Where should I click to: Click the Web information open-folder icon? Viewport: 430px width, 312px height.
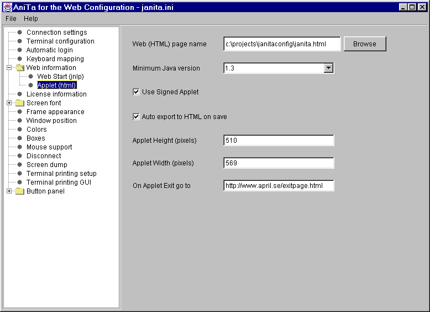pyautogui.click(x=20, y=68)
